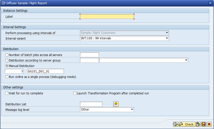Click the 'Perform processing using intervals of' label
The height and width of the screenshot is (129, 214).
coord(30,33)
